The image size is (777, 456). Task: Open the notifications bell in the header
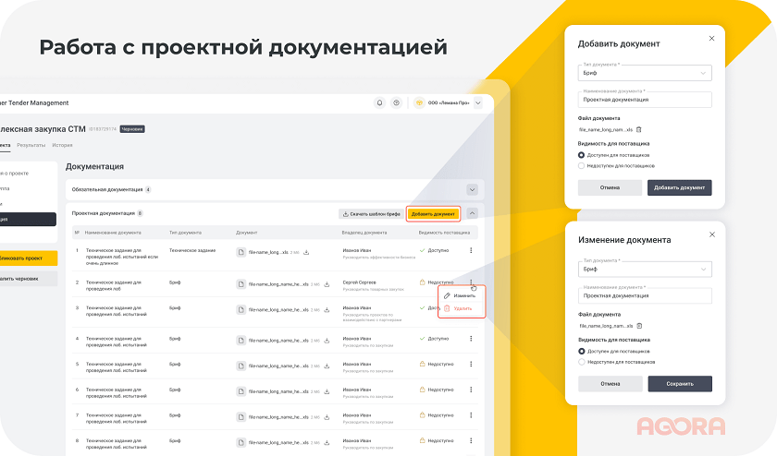(x=379, y=102)
